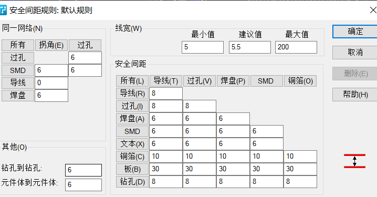Viewport: 377px width, 197px height.
Task: Click the SMD row button in 同一网络
Action: coord(18,70)
